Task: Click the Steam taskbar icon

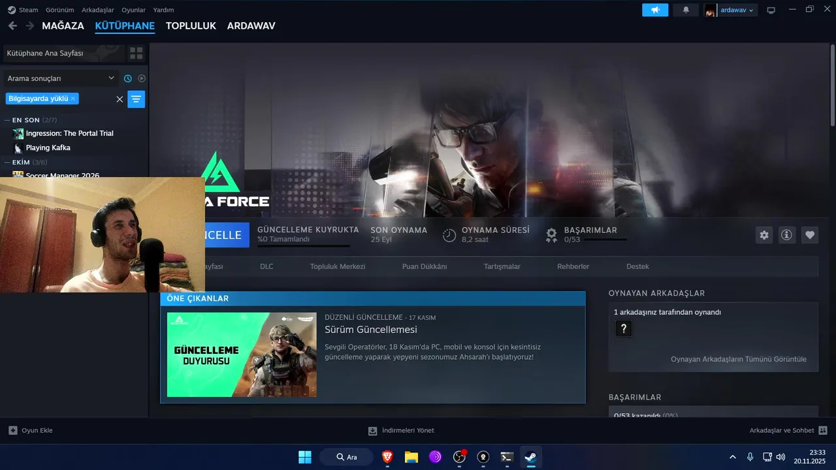Action: pos(531,457)
